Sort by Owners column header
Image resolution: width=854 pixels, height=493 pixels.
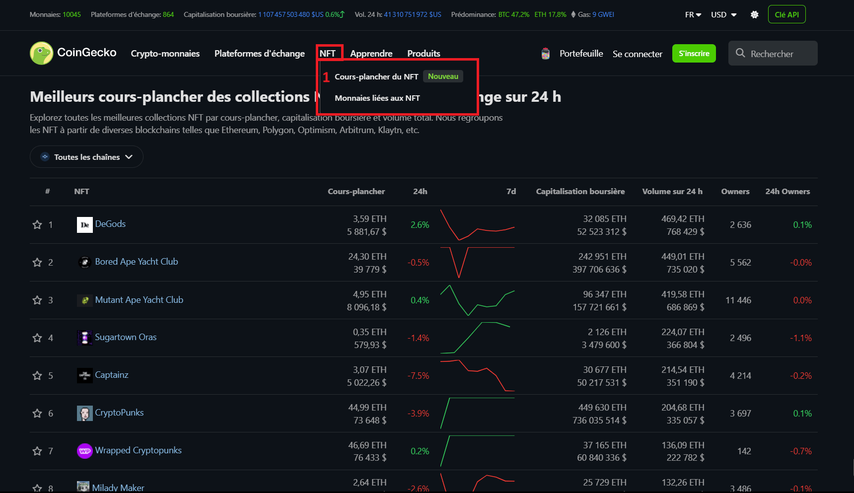tap(735, 192)
